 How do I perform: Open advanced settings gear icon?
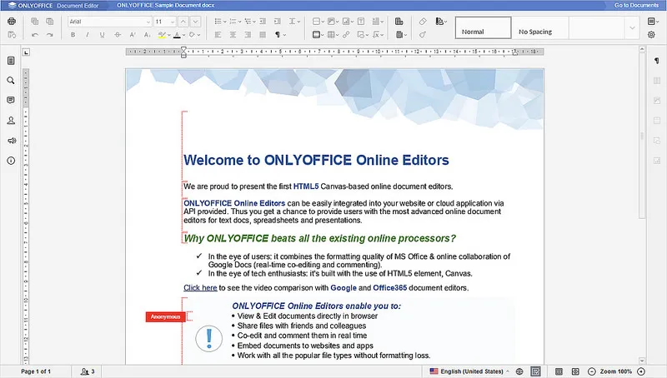point(652,35)
